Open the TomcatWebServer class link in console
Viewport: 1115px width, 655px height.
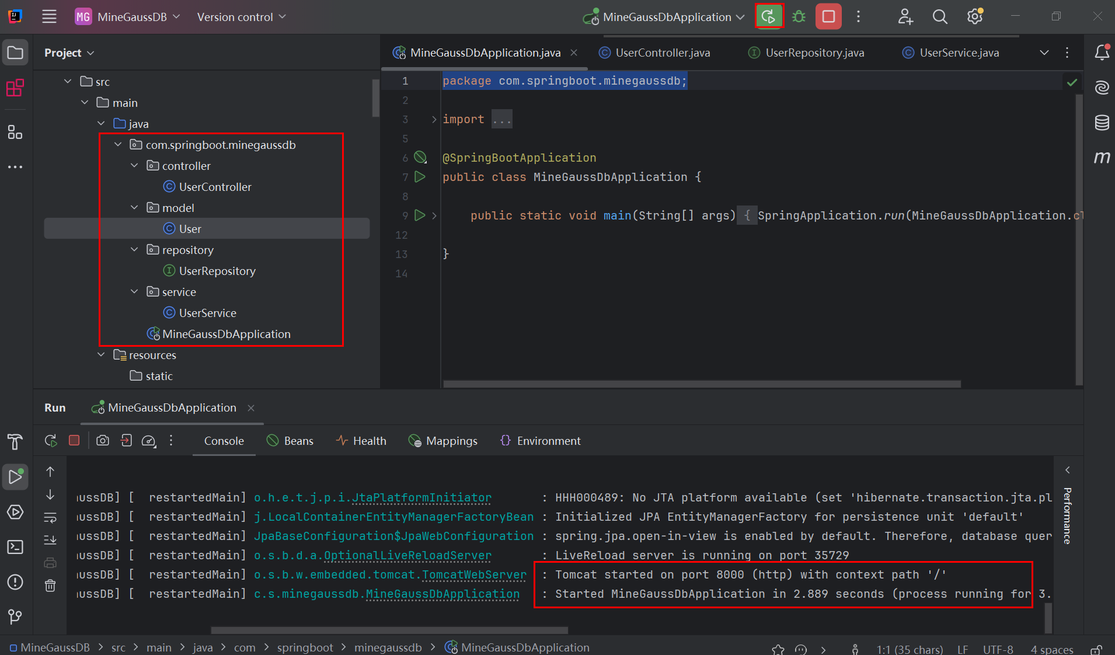coord(473,575)
